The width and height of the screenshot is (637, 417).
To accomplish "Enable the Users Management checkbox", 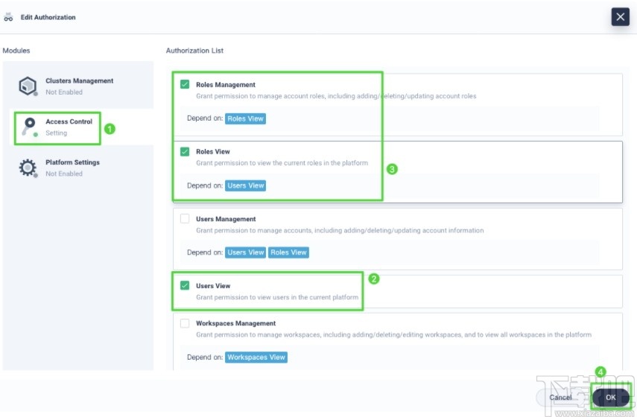I will pos(185,219).
